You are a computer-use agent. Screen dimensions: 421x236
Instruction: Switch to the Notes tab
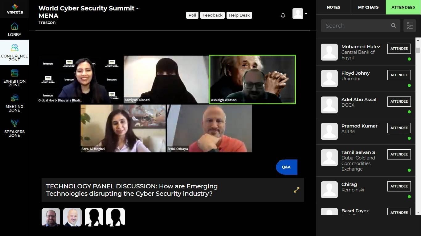[333, 7]
